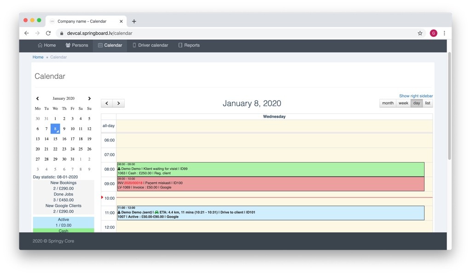The image size is (471, 275).
Task: Open the 11:00 - 12:00 blue Drive to client booking
Action: [270, 213]
